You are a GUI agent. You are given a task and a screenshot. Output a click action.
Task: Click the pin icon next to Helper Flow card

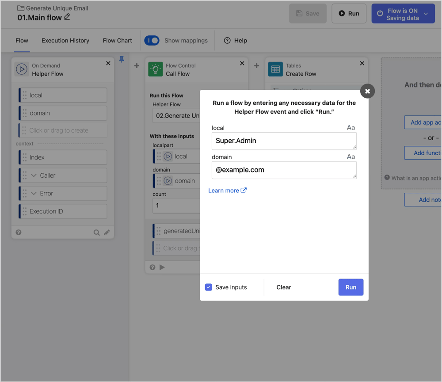[x=122, y=60]
